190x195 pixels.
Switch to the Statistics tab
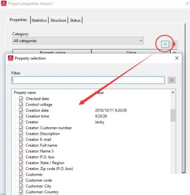39,20
